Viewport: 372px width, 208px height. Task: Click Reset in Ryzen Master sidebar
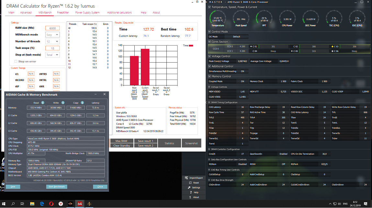(194, 183)
